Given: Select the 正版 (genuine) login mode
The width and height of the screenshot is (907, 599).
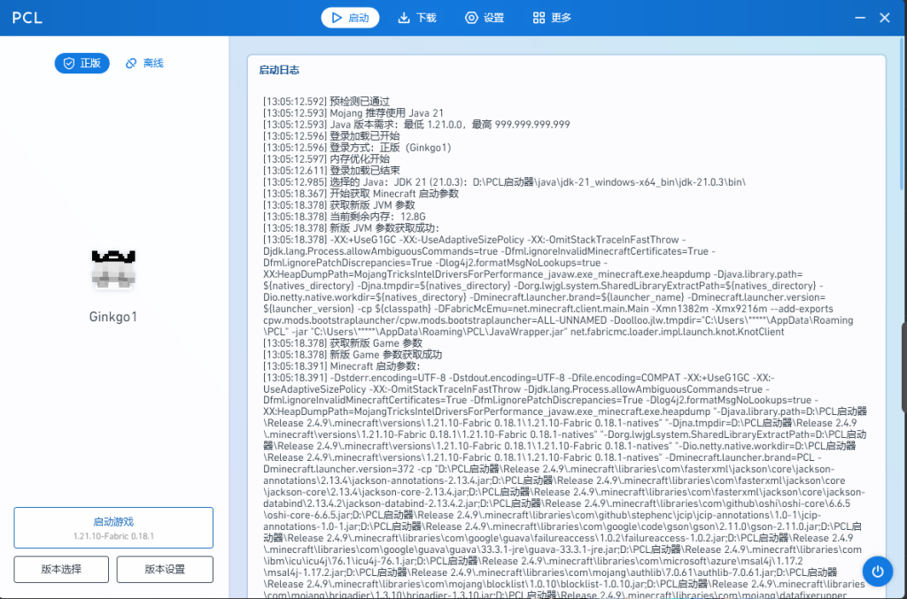Looking at the screenshot, I should coord(82,63).
